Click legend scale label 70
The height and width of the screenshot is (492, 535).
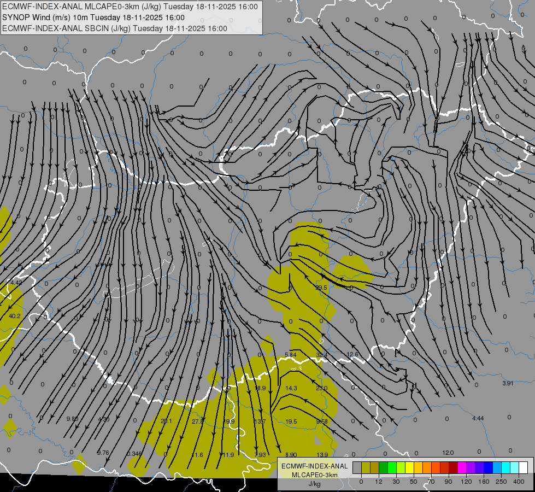(x=431, y=482)
